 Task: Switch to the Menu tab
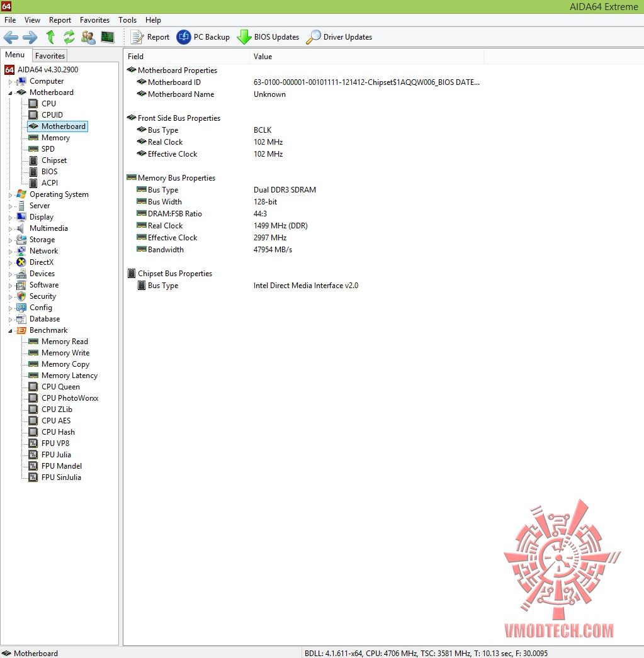[15, 55]
